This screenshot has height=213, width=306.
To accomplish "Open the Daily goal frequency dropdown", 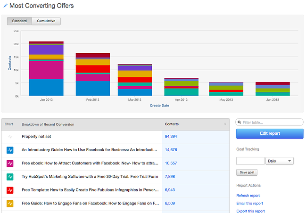I will click(x=279, y=161).
